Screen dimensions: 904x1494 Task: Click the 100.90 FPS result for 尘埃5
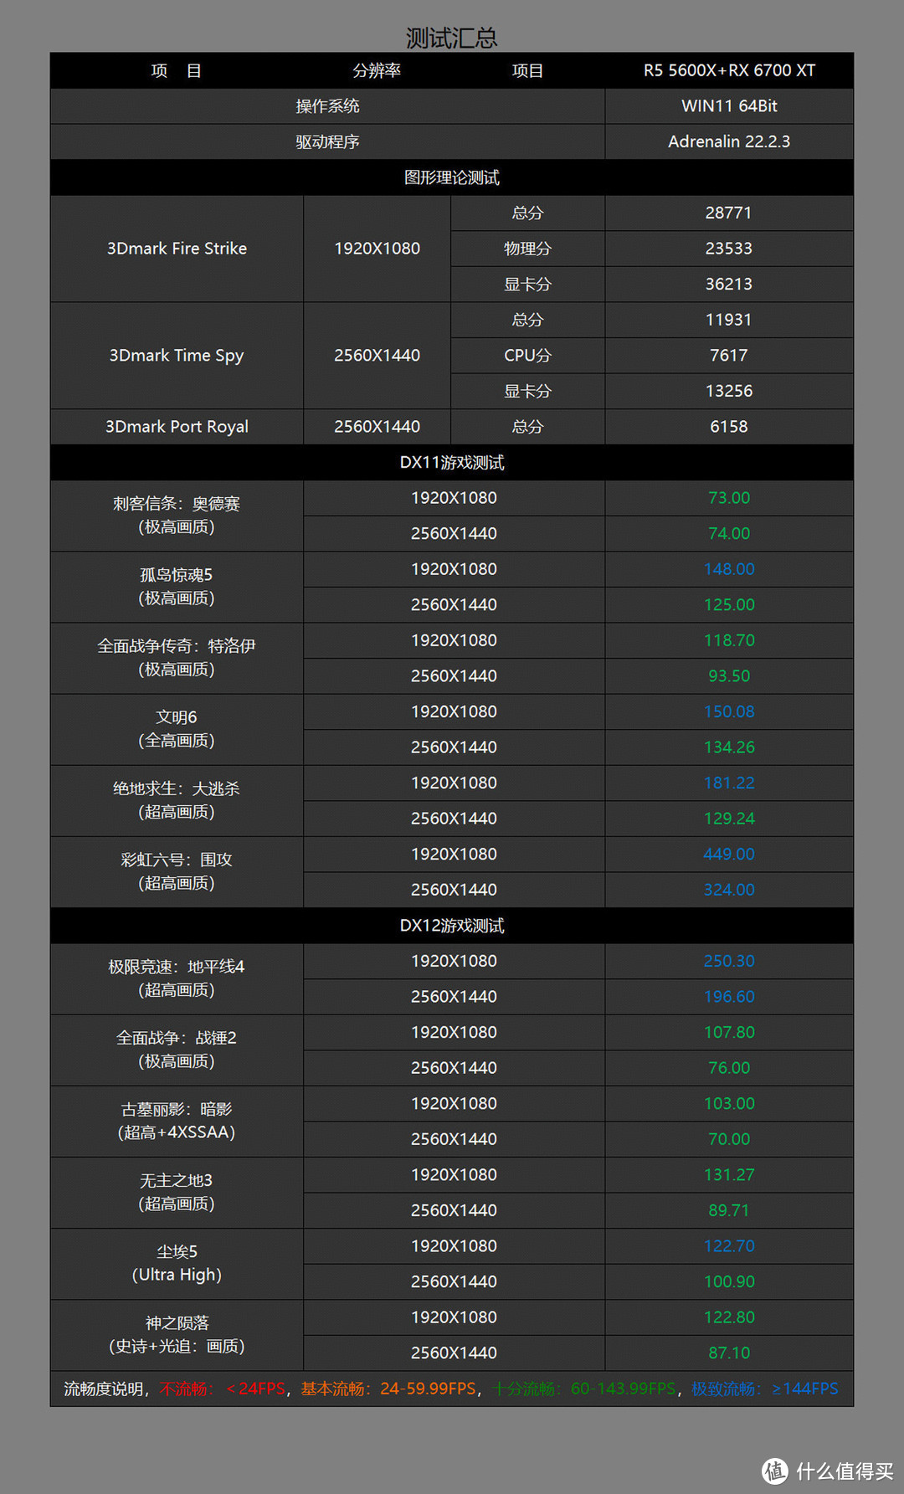(729, 1281)
